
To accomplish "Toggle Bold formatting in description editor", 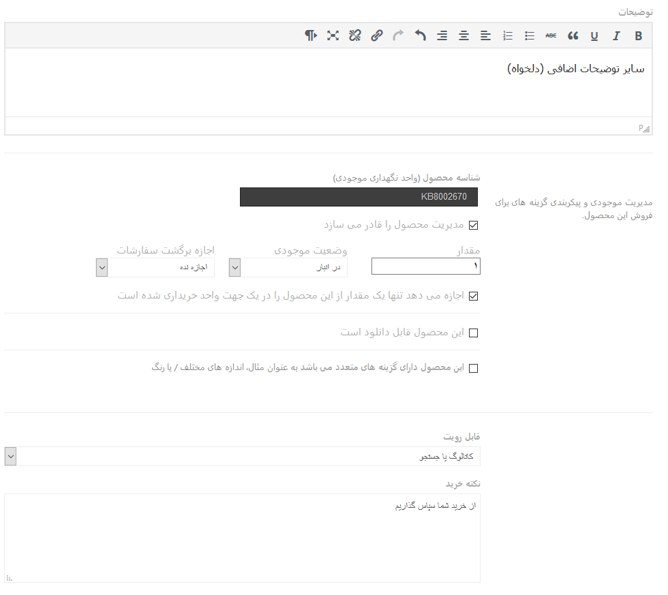I will (x=638, y=35).
